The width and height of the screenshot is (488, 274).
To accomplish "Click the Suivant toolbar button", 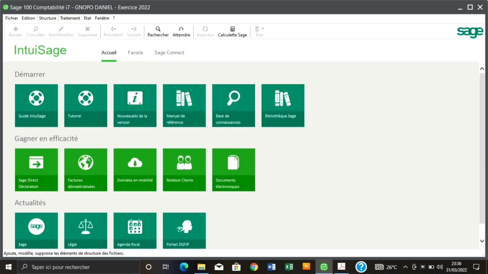I will [x=134, y=32].
